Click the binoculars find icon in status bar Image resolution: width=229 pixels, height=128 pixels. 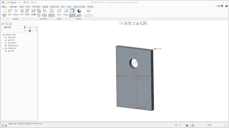coord(187,125)
